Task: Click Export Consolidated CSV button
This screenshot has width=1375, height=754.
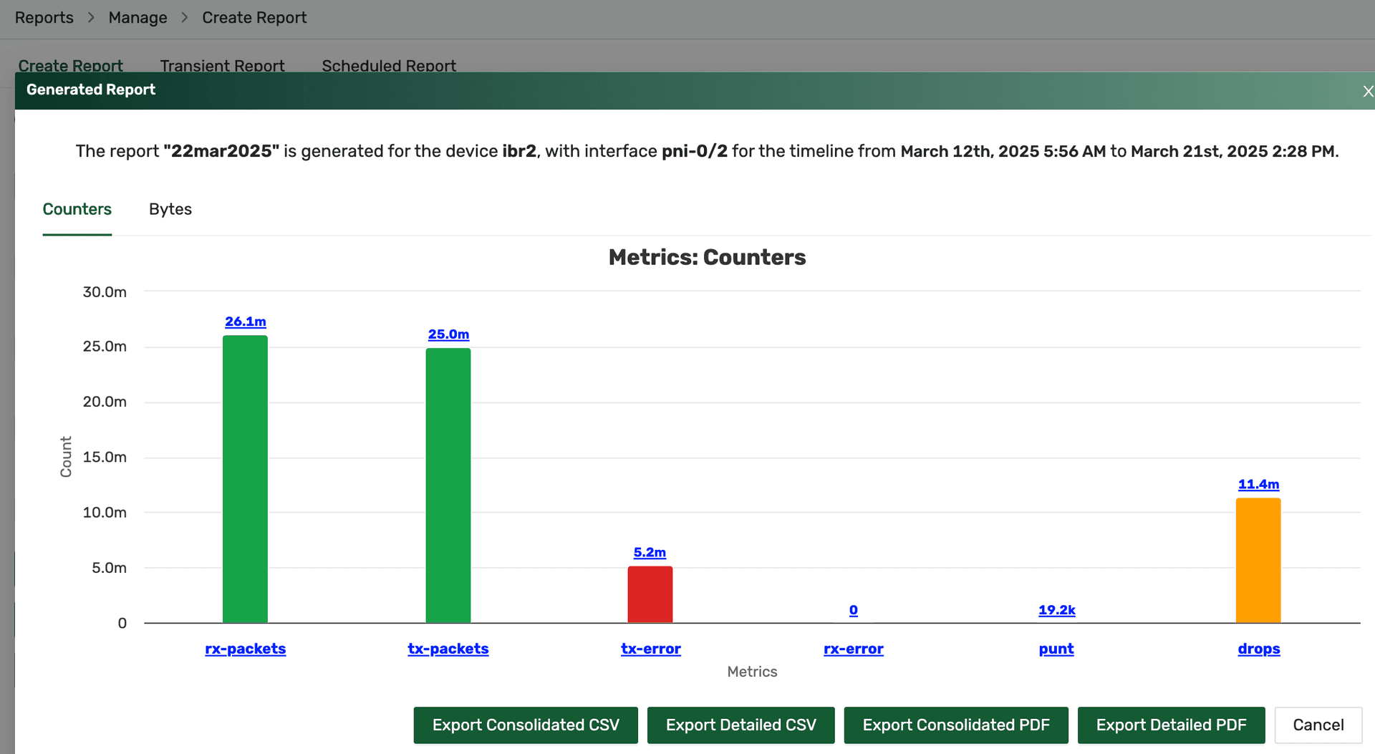Action: pos(526,725)
